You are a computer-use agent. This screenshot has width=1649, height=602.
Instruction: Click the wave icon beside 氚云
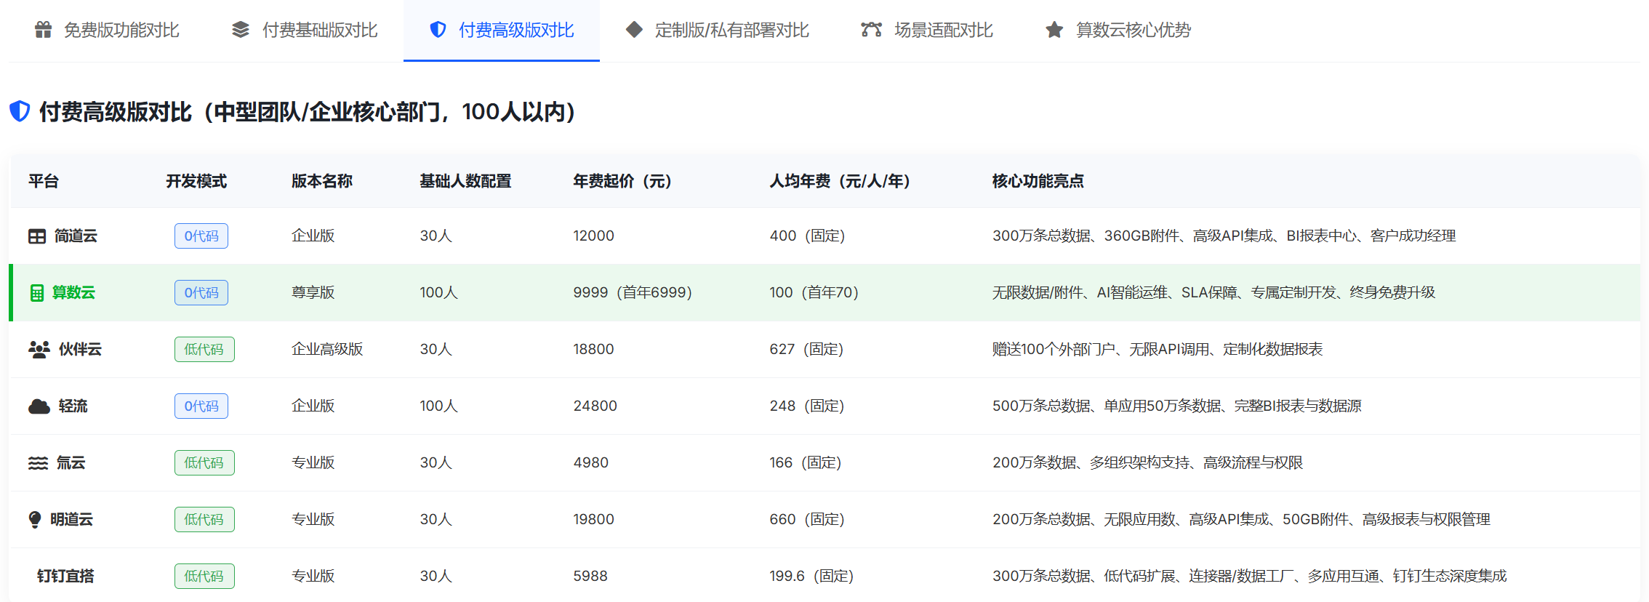pyautogui.click(x=38, y=463)
